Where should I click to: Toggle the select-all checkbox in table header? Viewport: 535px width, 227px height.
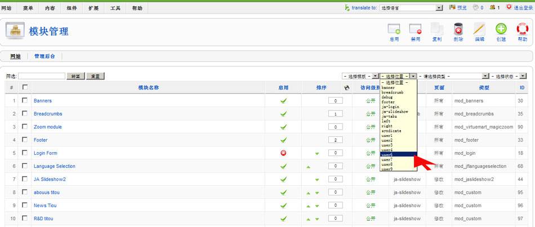pos(25,87)
